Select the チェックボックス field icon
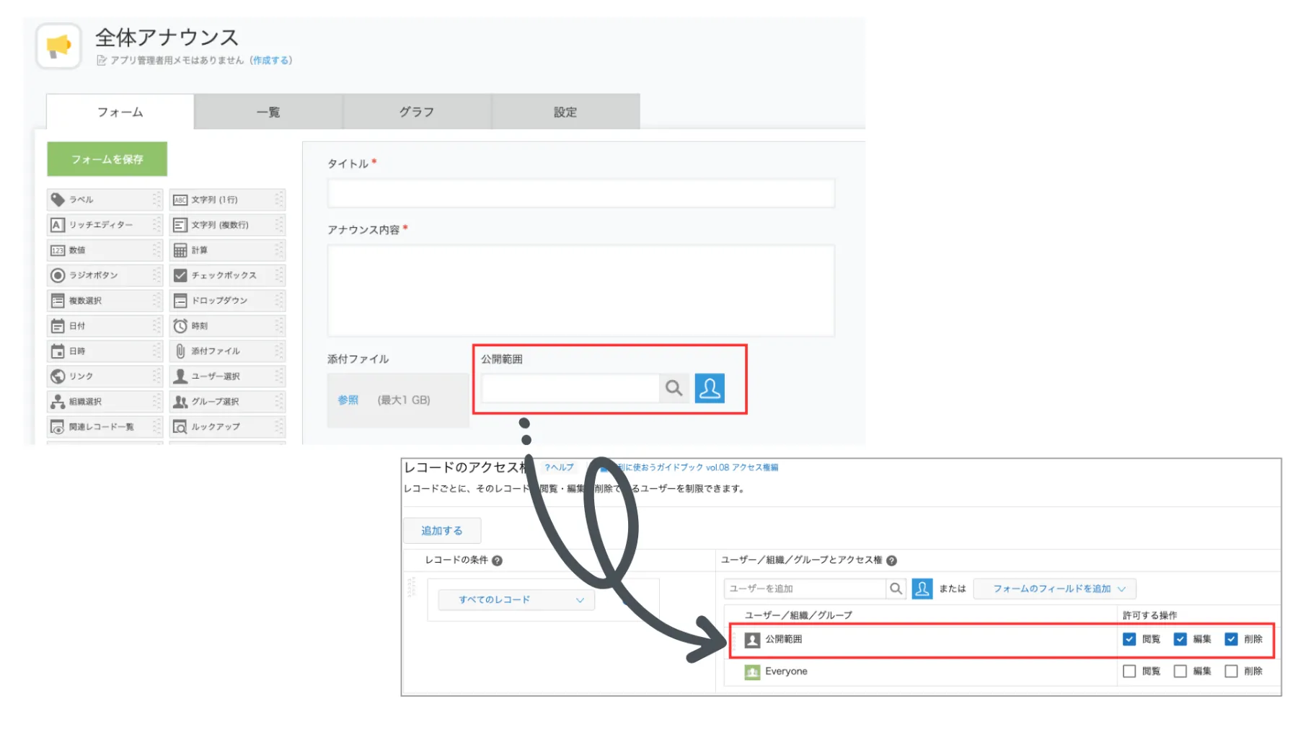This screenshot has height=730, width=1298. click(x=180, y=275)
